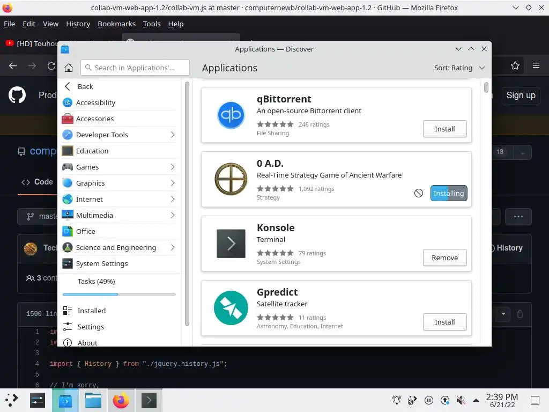Expand hidden system tray icons arrow
549x412 pixels.
coord(476,400)
